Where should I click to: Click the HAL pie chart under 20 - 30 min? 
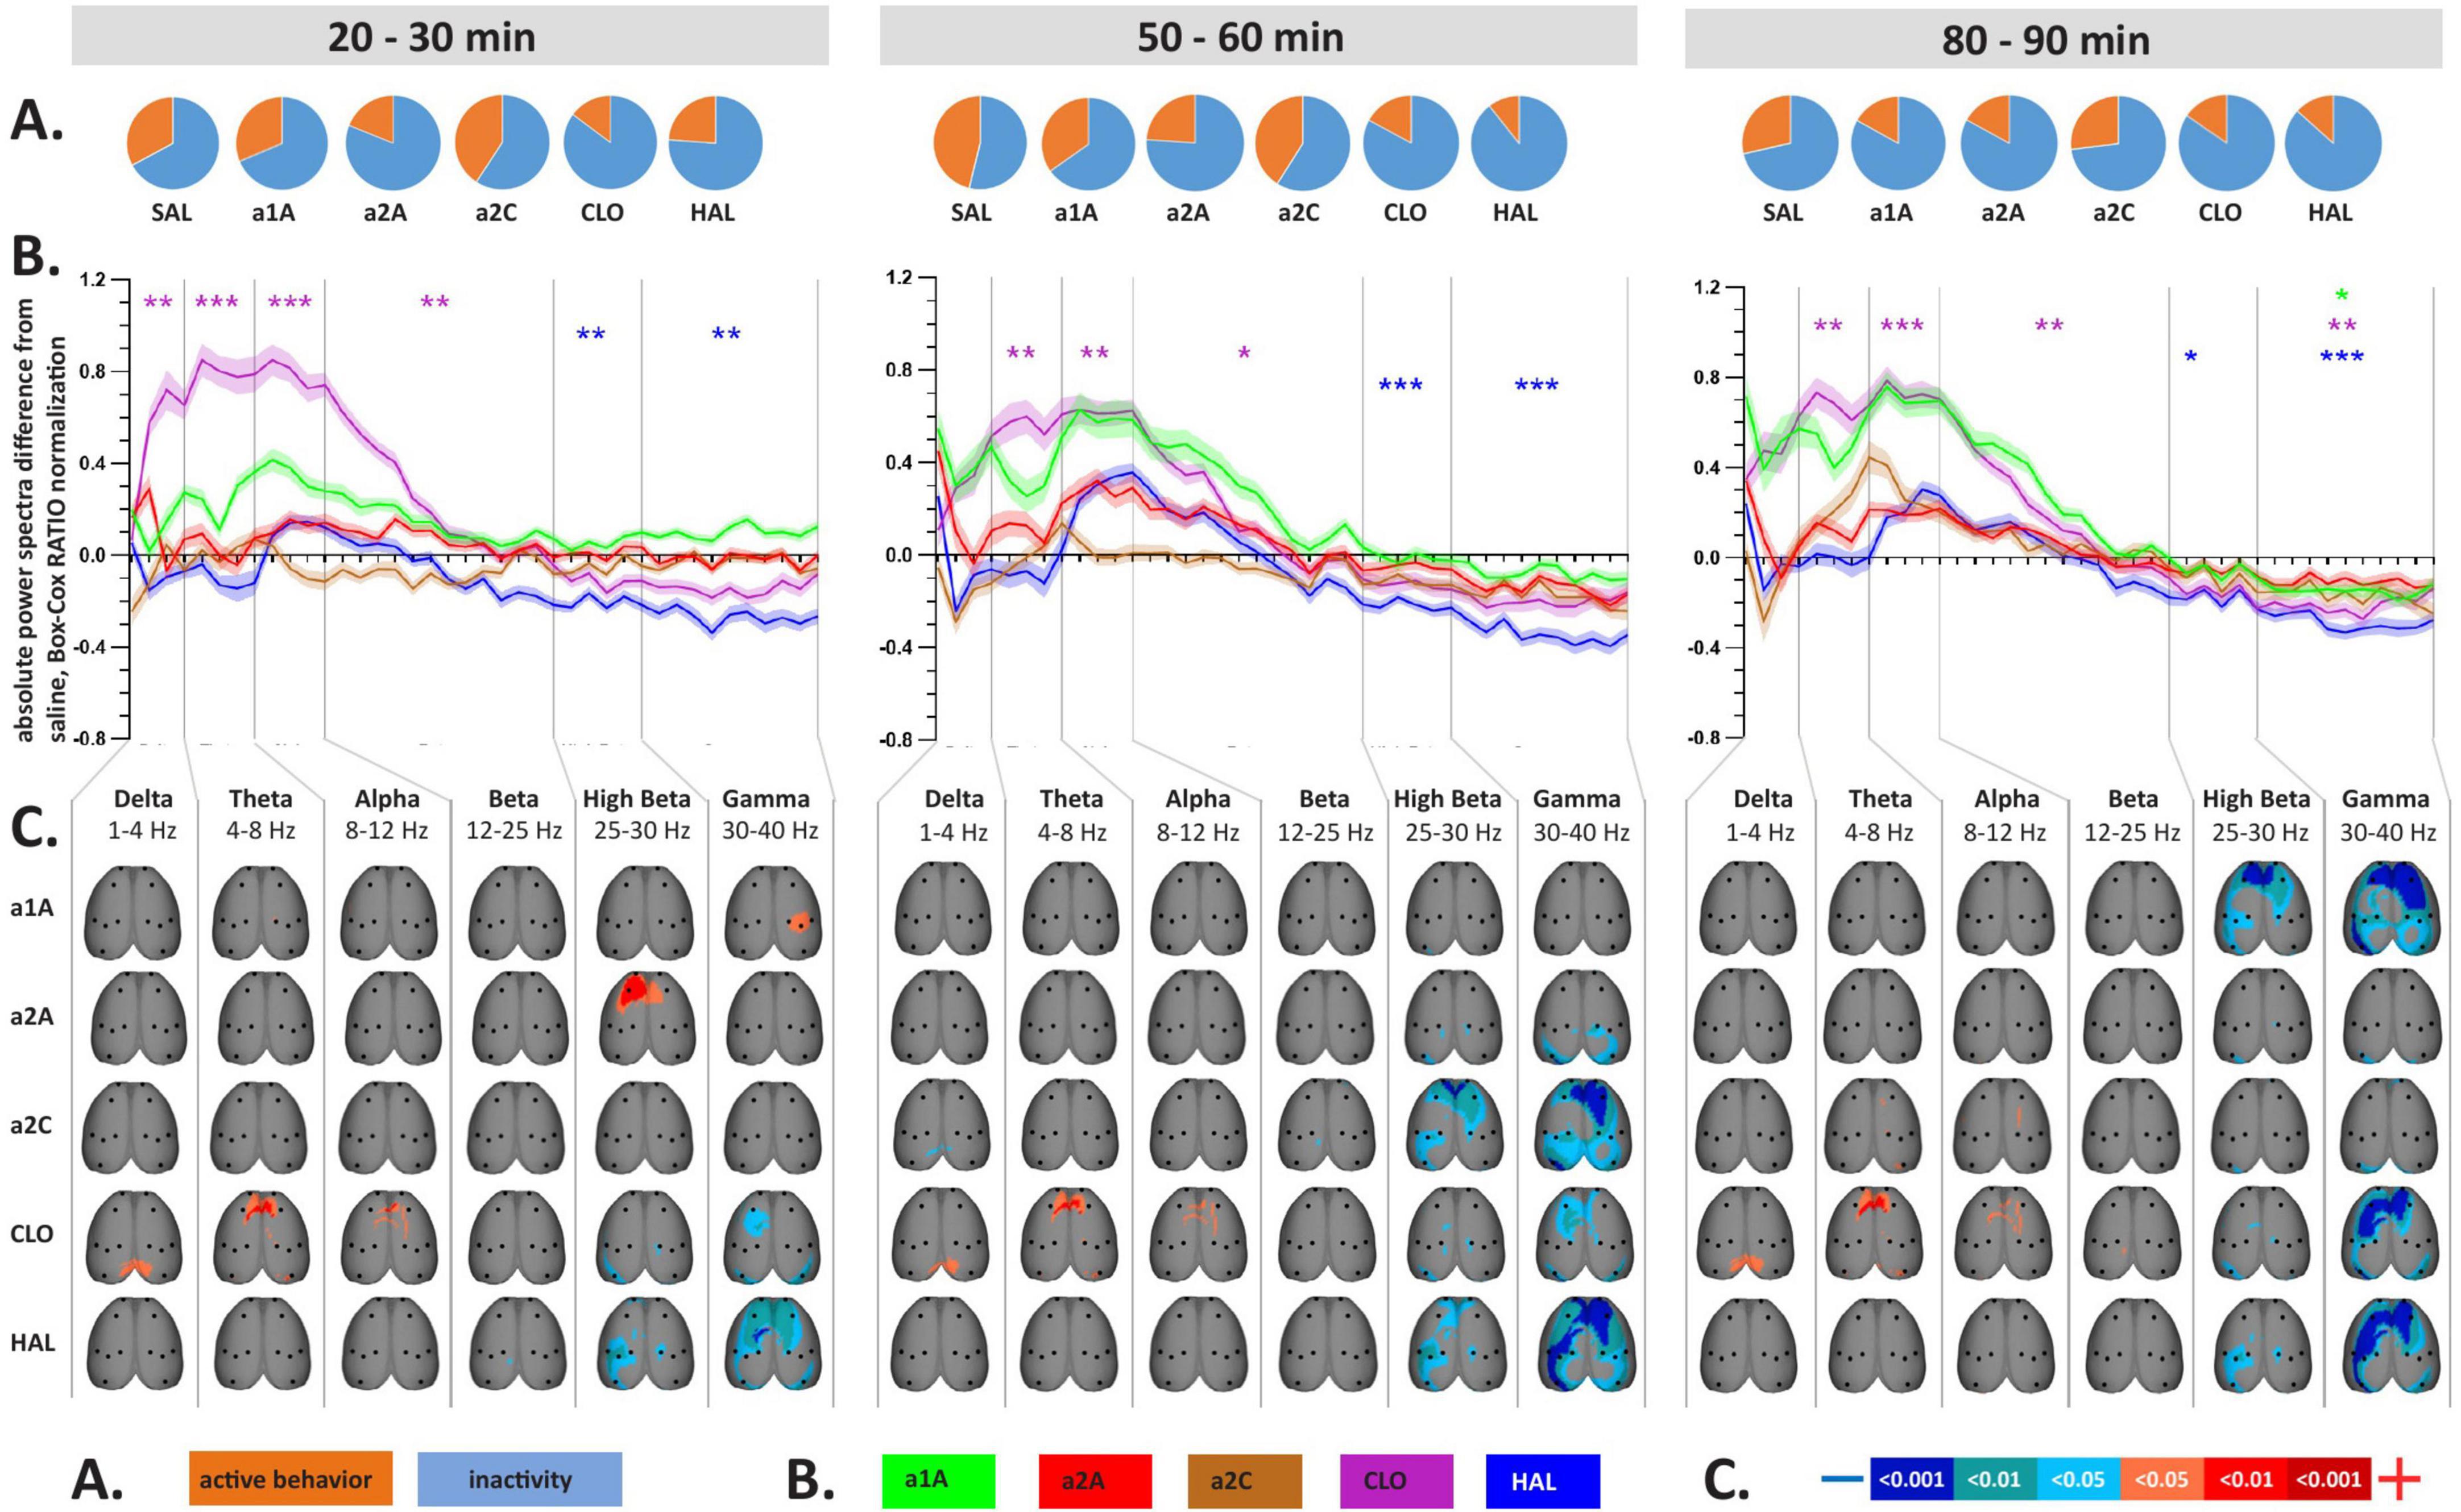(715, 143)
